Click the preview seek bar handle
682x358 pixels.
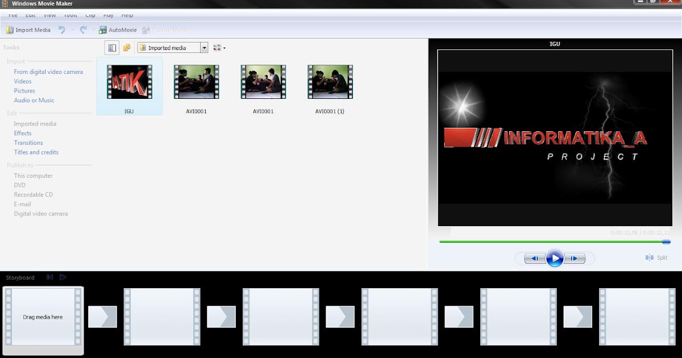point(666,242)
